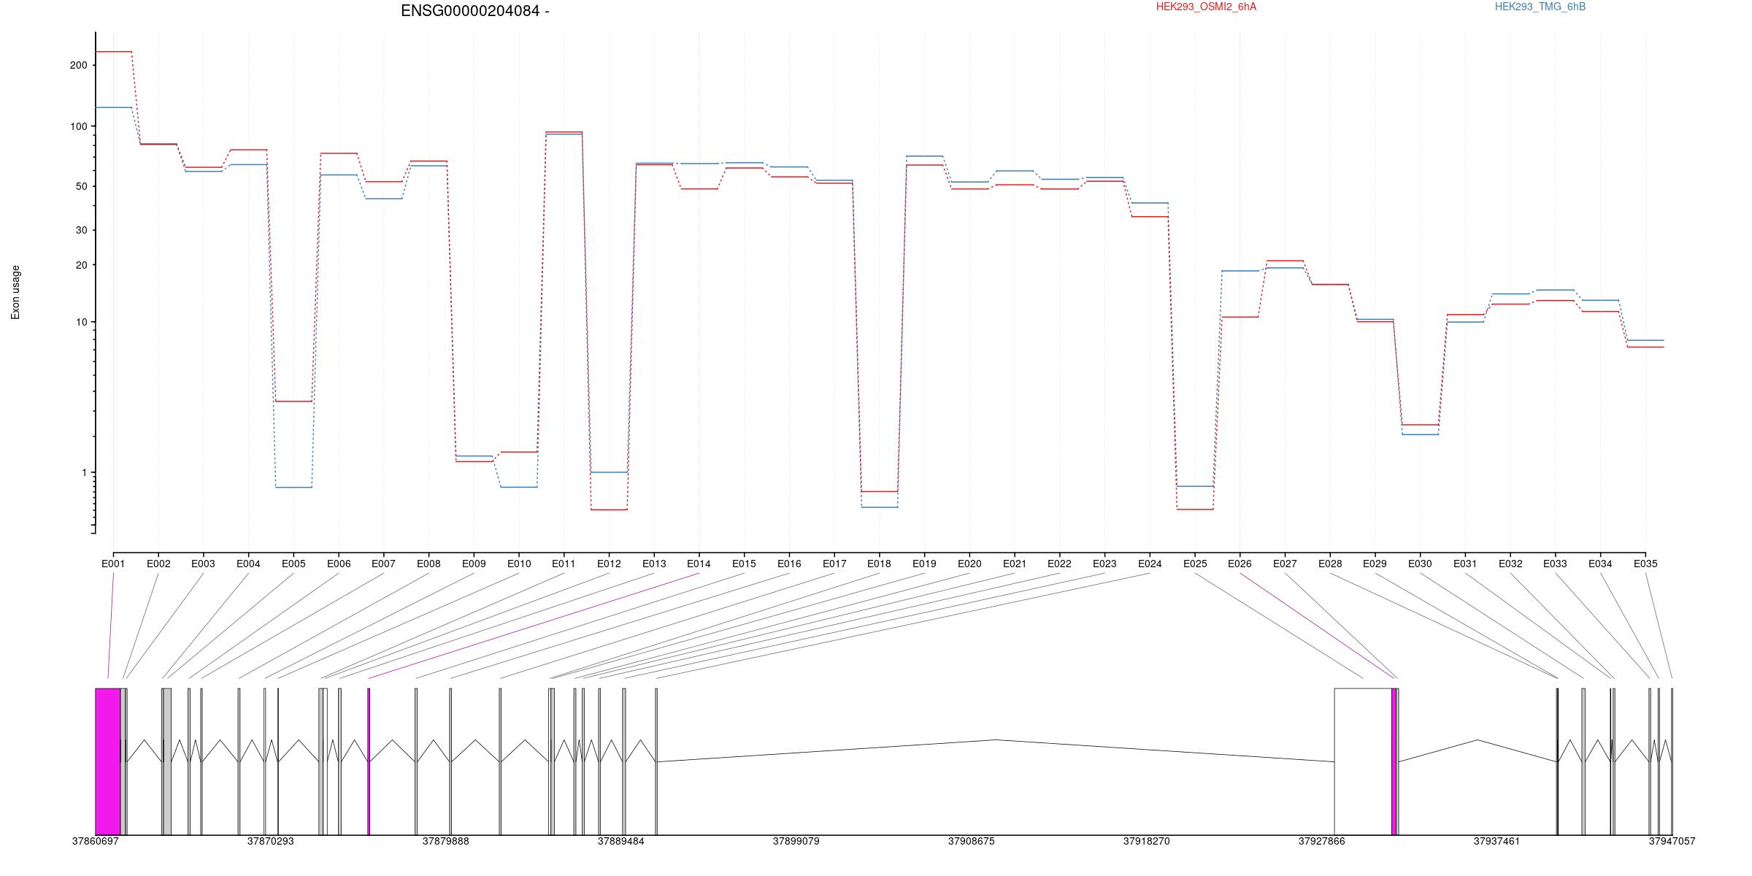Click the E013 exon label
This screenshot has height=876, width=1752.
654,564
